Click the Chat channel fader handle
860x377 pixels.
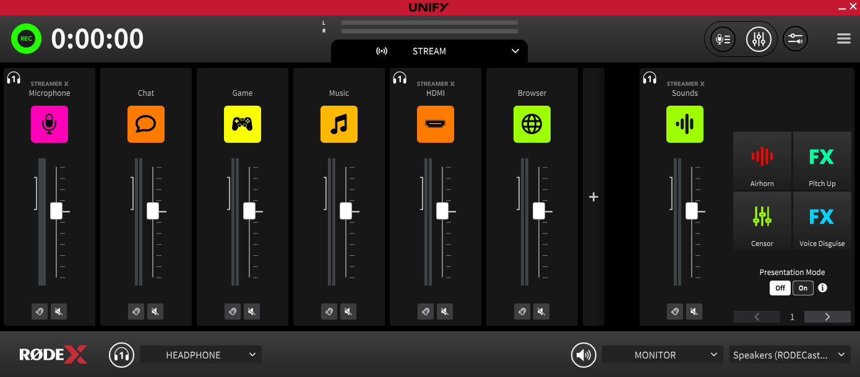click(153, 211)
